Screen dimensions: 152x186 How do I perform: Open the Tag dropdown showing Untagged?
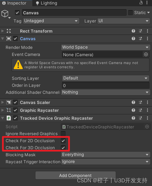click(51, 21)
